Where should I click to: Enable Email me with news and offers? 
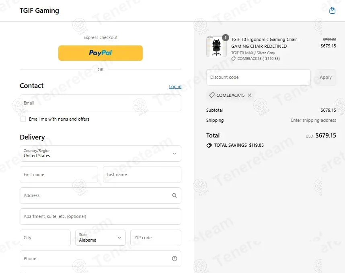(23, 119)
